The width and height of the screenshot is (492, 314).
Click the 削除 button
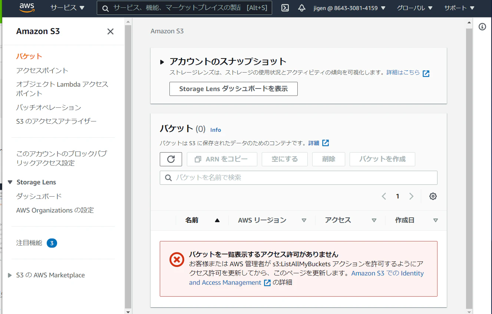(x=329, y=159)
